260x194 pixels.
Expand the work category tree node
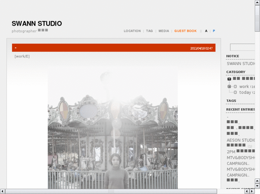[229, 86]
